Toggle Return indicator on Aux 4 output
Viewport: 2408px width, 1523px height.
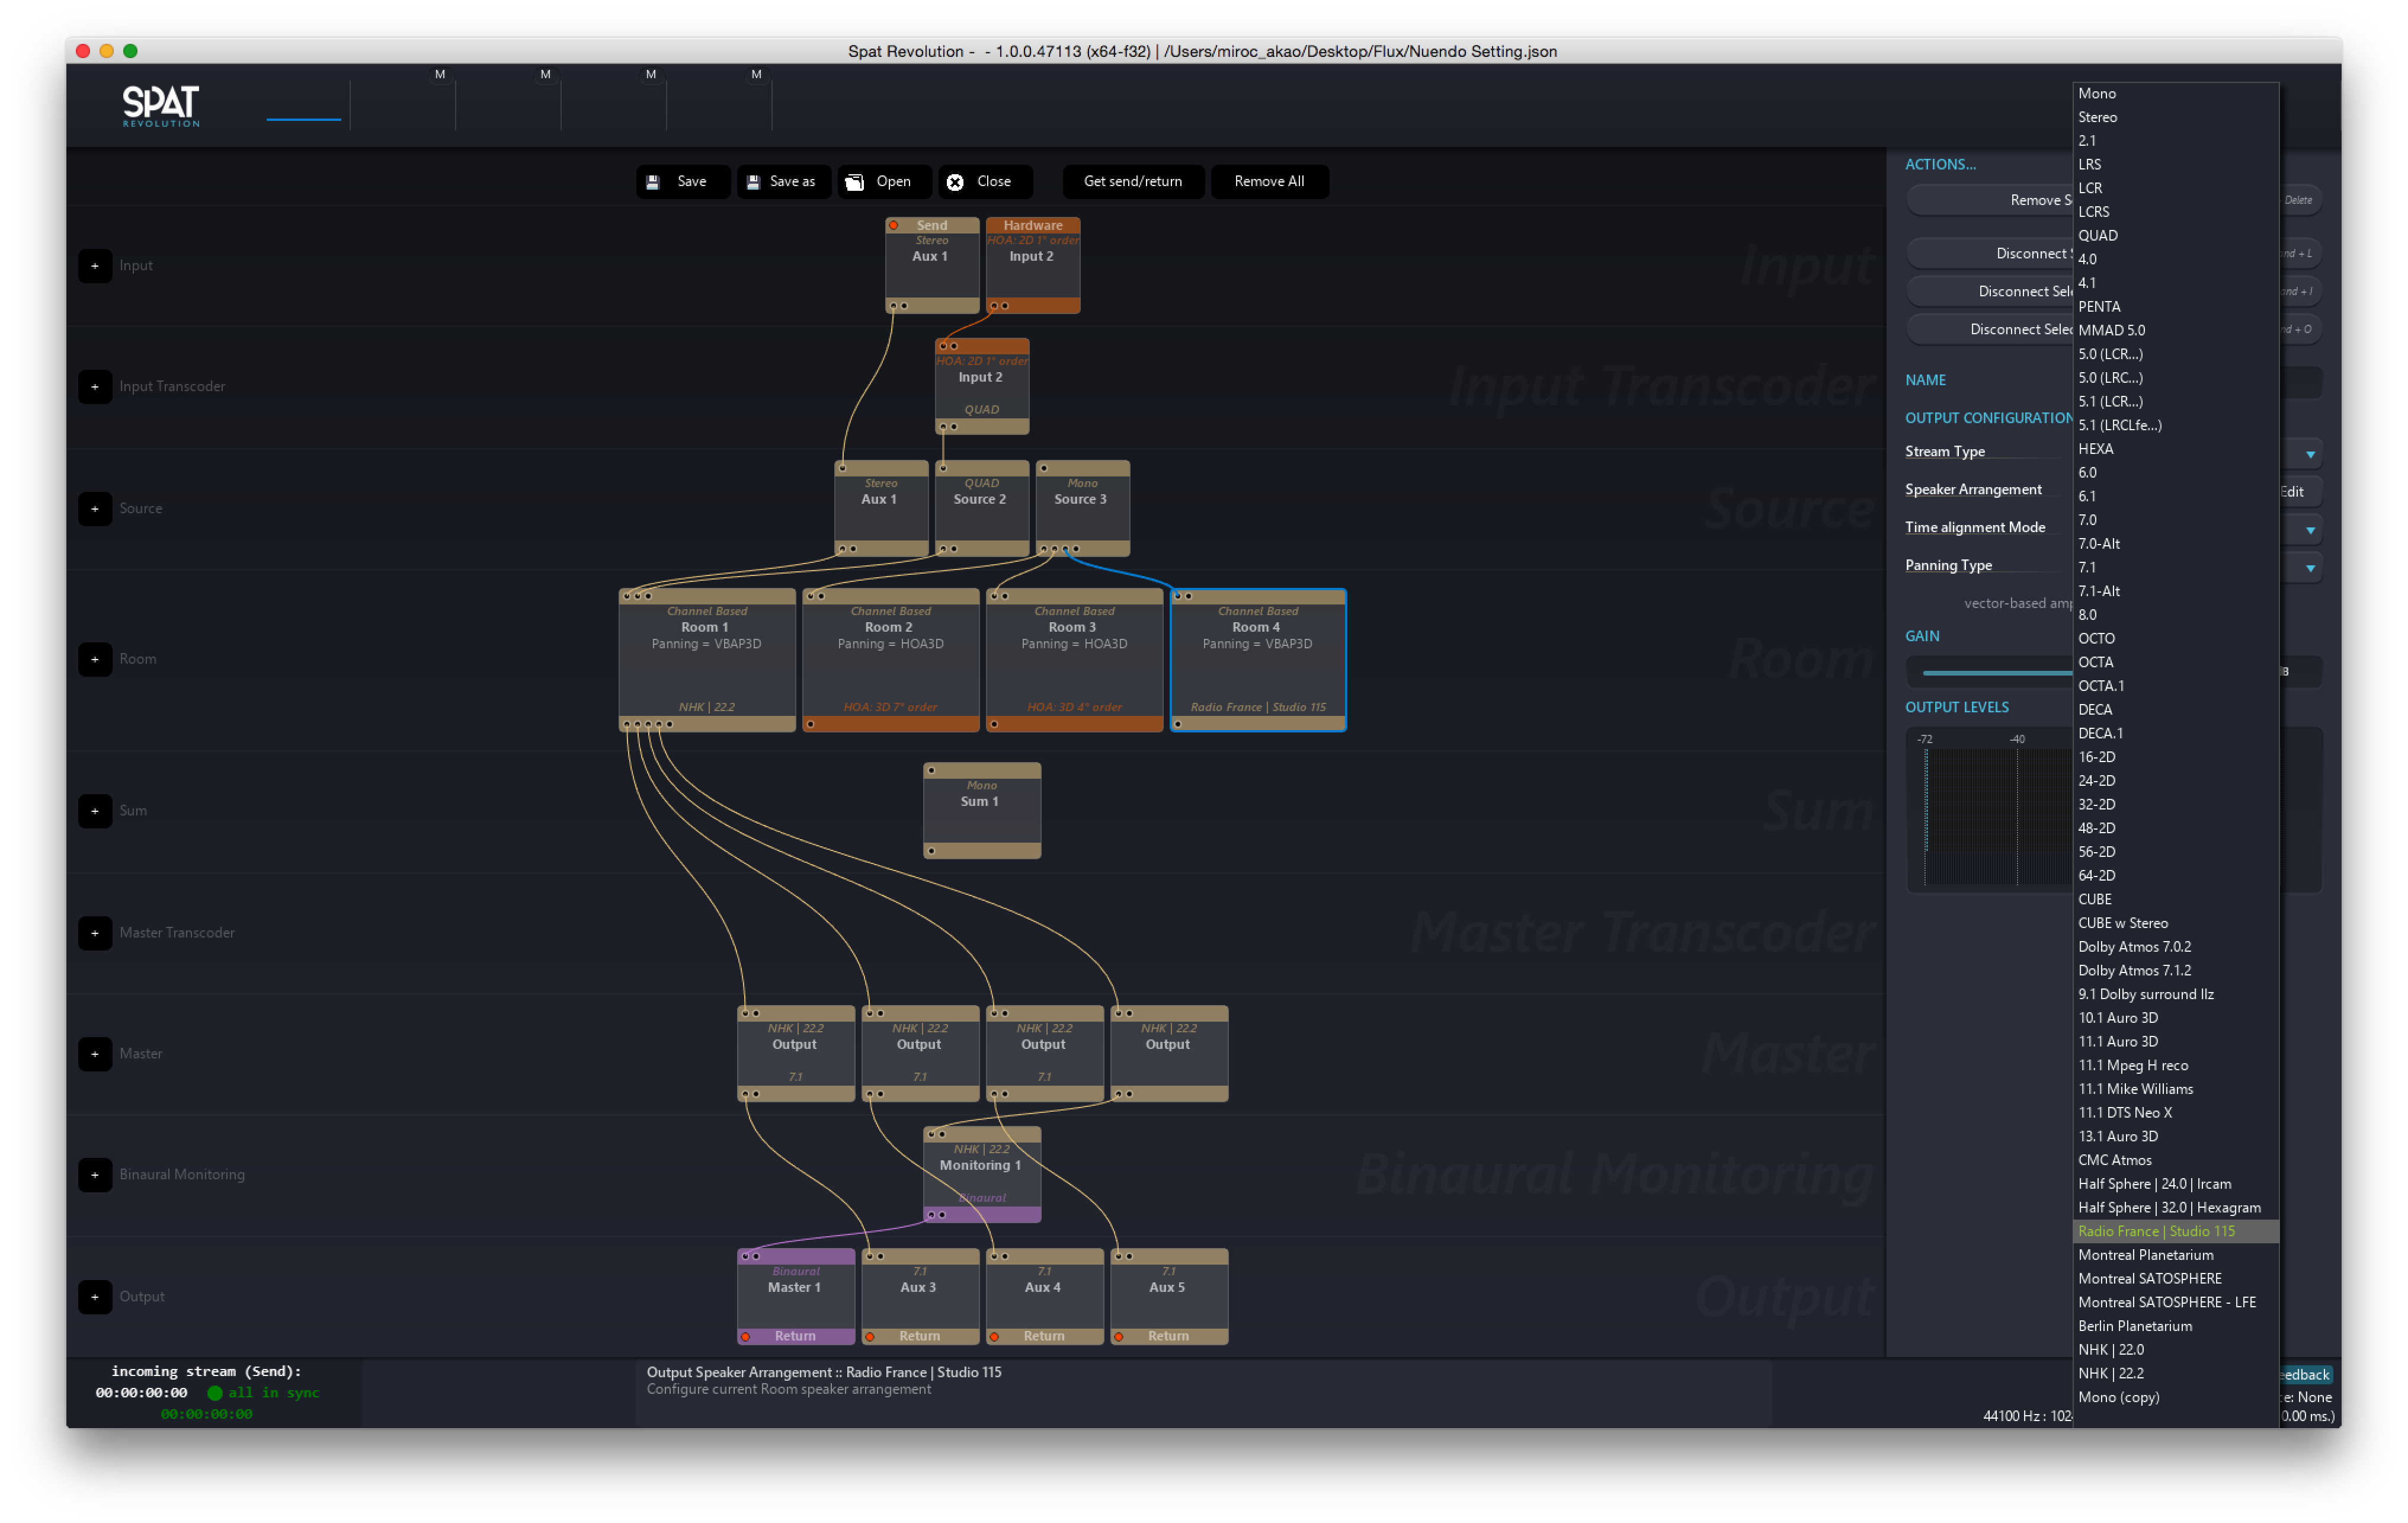tap(994, 1337)
